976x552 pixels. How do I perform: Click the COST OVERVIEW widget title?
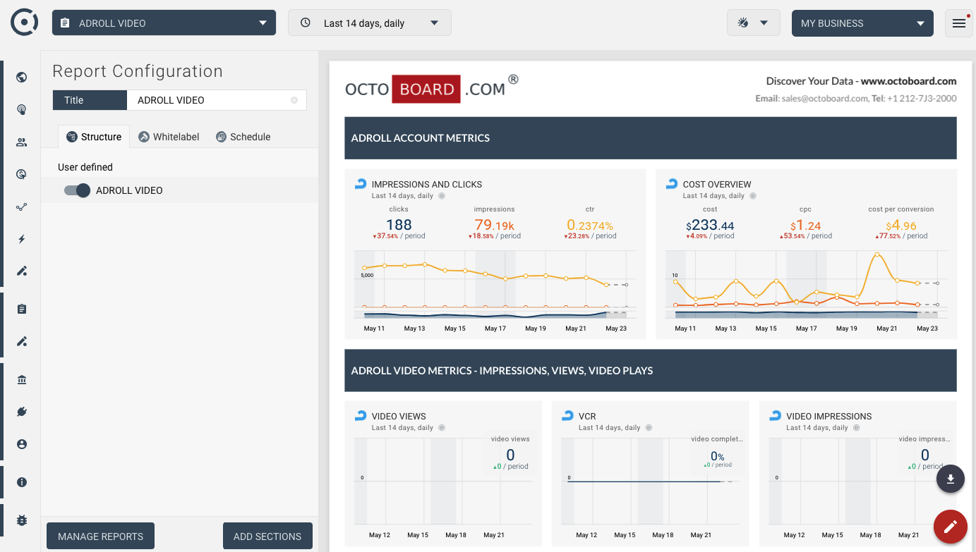717,185
